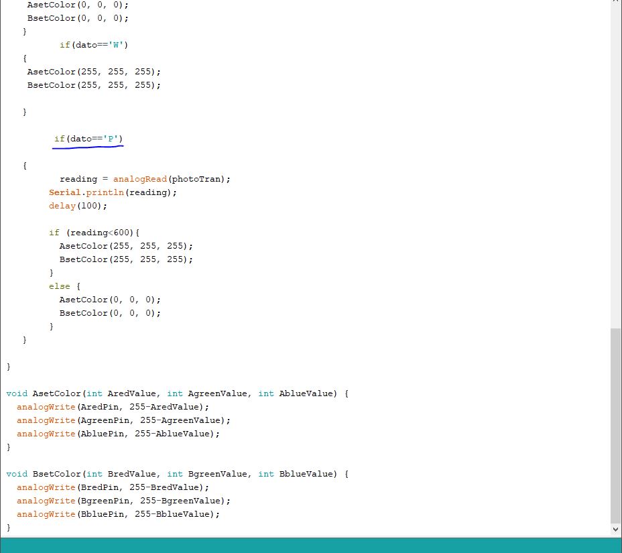Click analogWrite(AredPin, 255-AredValue); line
The image size is (622, 553).
(x=113, y=407)
